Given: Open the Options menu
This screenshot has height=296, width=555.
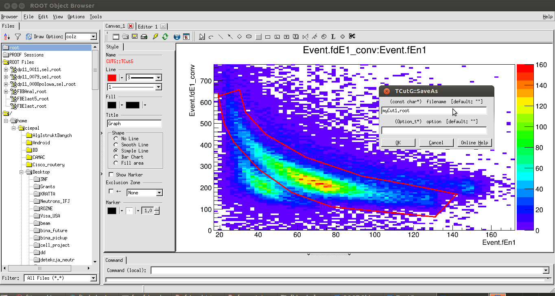Looking at the screenshot, I should coord(76,17).
